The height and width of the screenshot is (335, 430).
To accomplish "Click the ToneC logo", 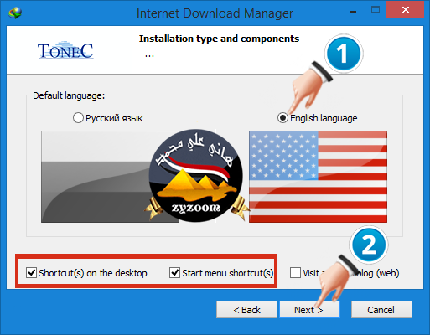I will [65, 50].
